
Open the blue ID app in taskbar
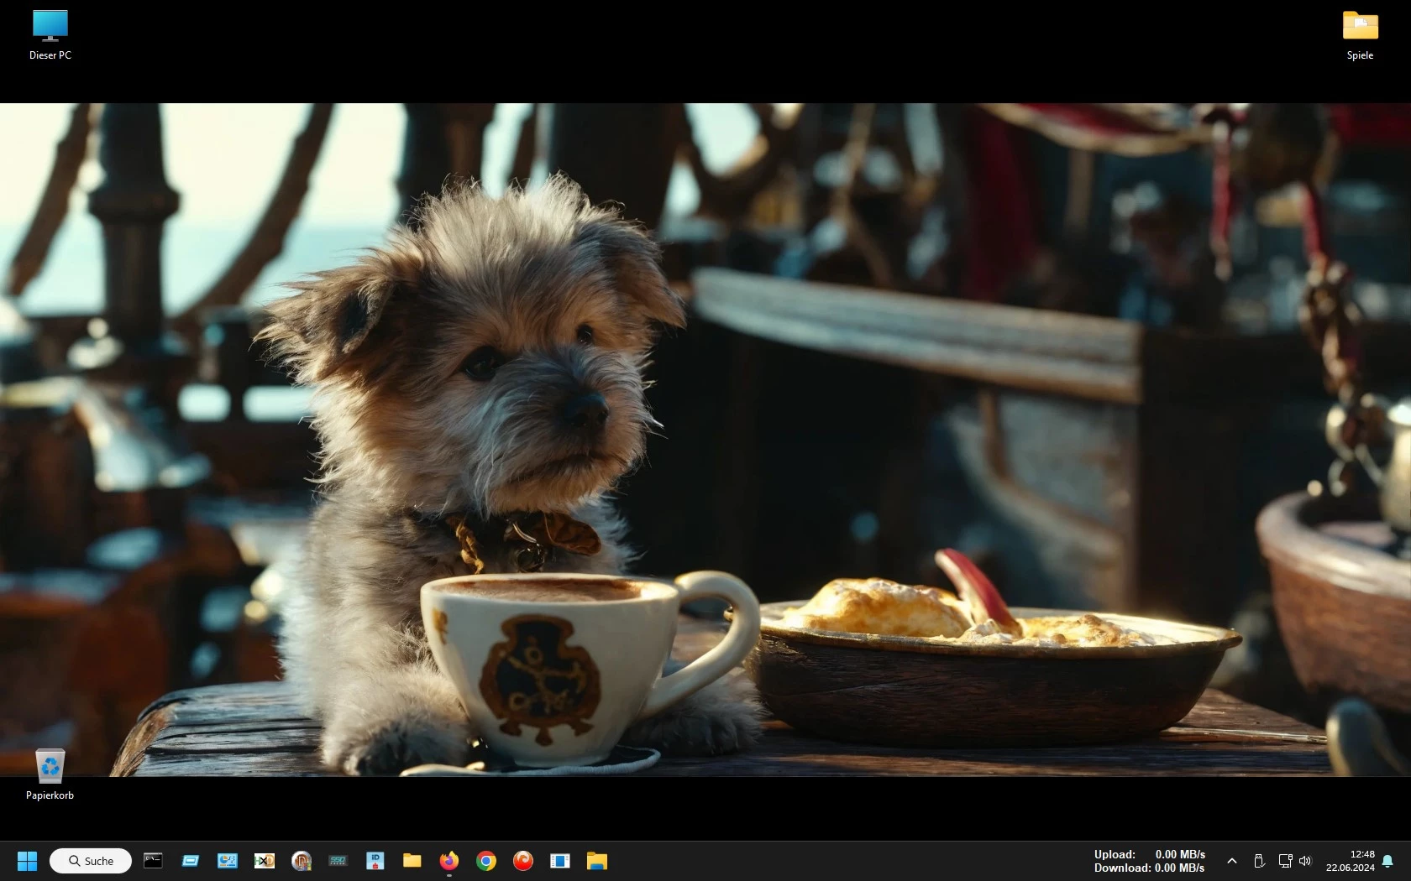375,861
